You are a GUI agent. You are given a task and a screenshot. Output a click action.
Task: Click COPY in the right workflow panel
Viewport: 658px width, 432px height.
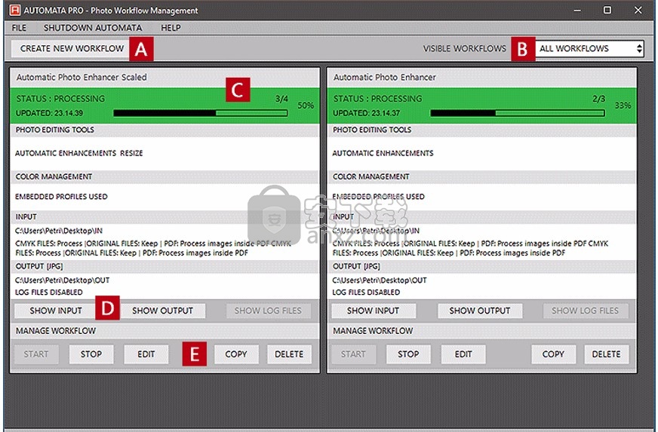coord(553,354)
